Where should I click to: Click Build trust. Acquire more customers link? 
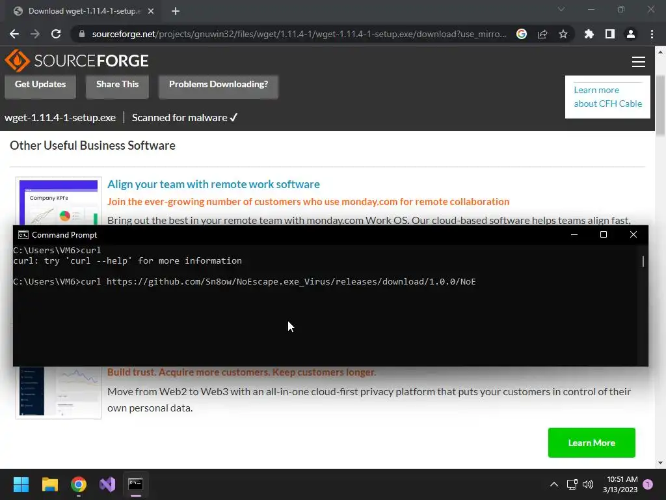pyautogui.click(x=241, y=372)
